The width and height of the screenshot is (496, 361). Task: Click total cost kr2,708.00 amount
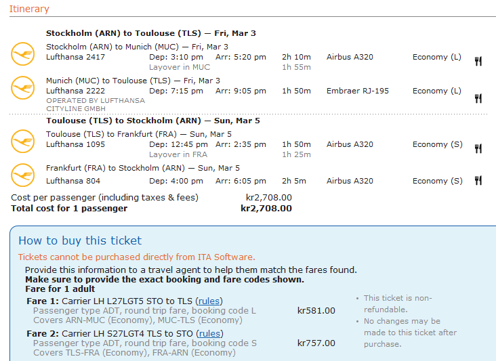[x=266, y=208]
